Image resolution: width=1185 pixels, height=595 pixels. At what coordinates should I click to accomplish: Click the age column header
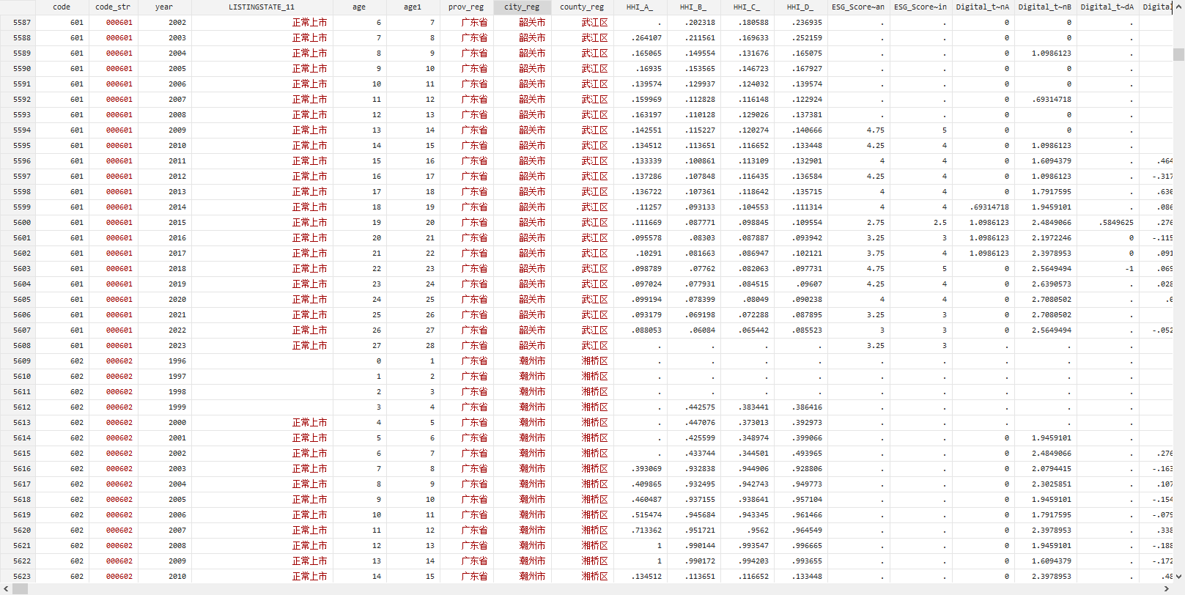[x=359, y=7]
